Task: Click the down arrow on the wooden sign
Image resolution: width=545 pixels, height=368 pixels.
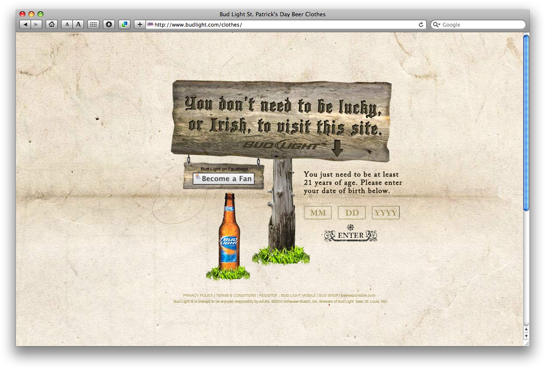Action: [x=337, y=147]
